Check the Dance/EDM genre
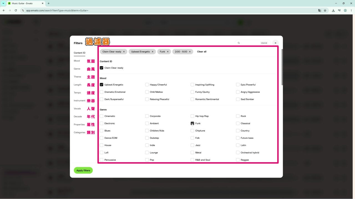The image size is (355, 199). pos(102,138)
